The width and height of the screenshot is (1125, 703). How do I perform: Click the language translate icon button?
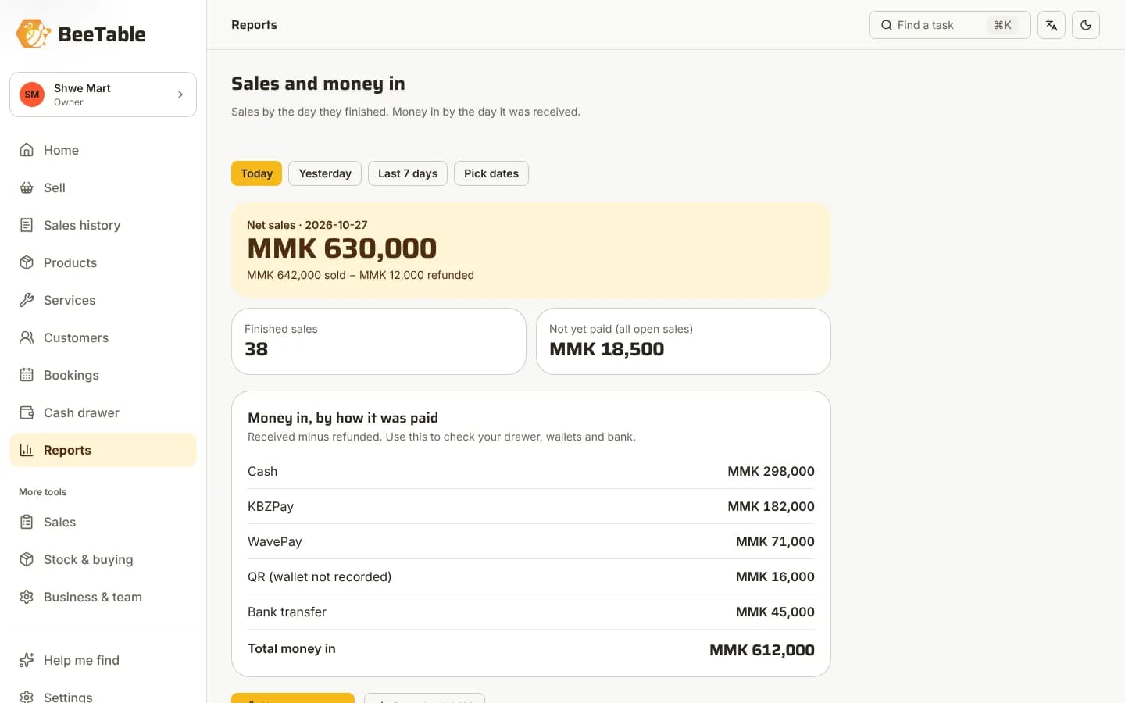point(1052,25)
